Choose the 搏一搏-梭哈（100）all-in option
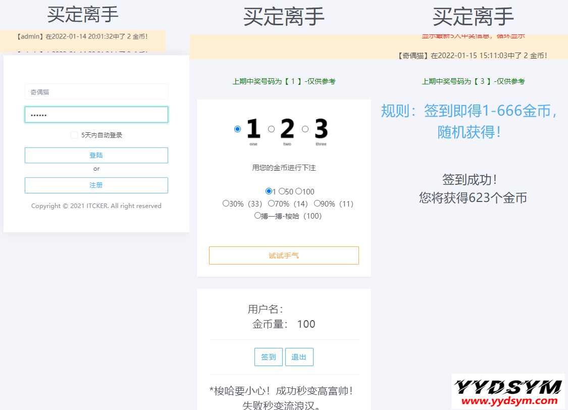 click(x=257, y=216)
